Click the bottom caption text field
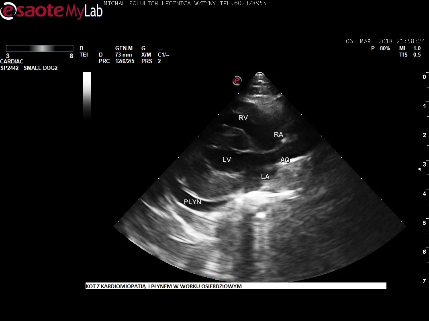429x321 pixels. [x=235, y=286]
